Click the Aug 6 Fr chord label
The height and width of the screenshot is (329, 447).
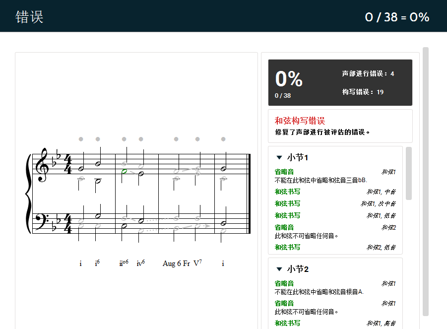[176, 263]
